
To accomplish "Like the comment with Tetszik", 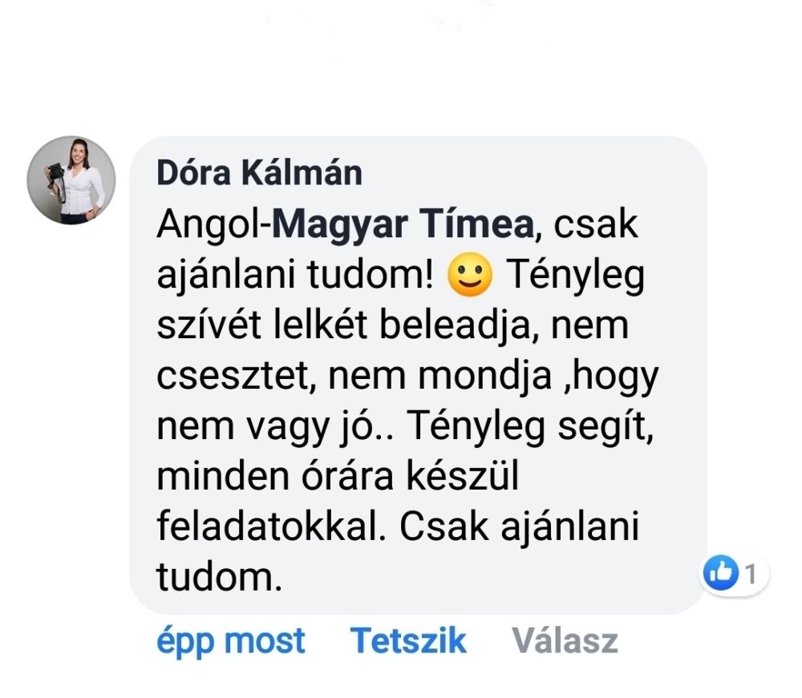I will [408, 641].
